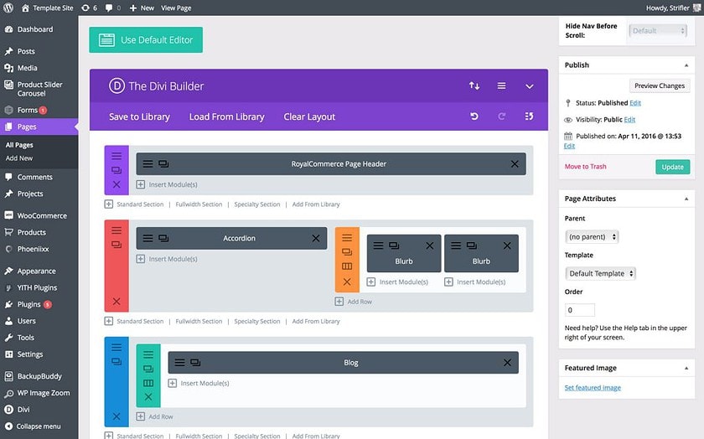
Task: Delete the purple fullwidth section
Action: tap(116, 184)
